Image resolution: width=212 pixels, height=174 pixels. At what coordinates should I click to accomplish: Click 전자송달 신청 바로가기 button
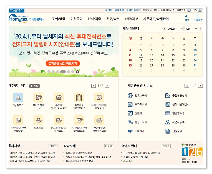(x=63, y=63)
